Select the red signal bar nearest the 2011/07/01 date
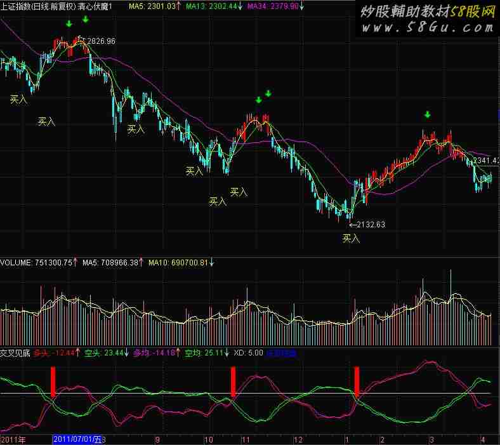Image resolution: width=500 pixels, height=445 pixels. point(53,382)
